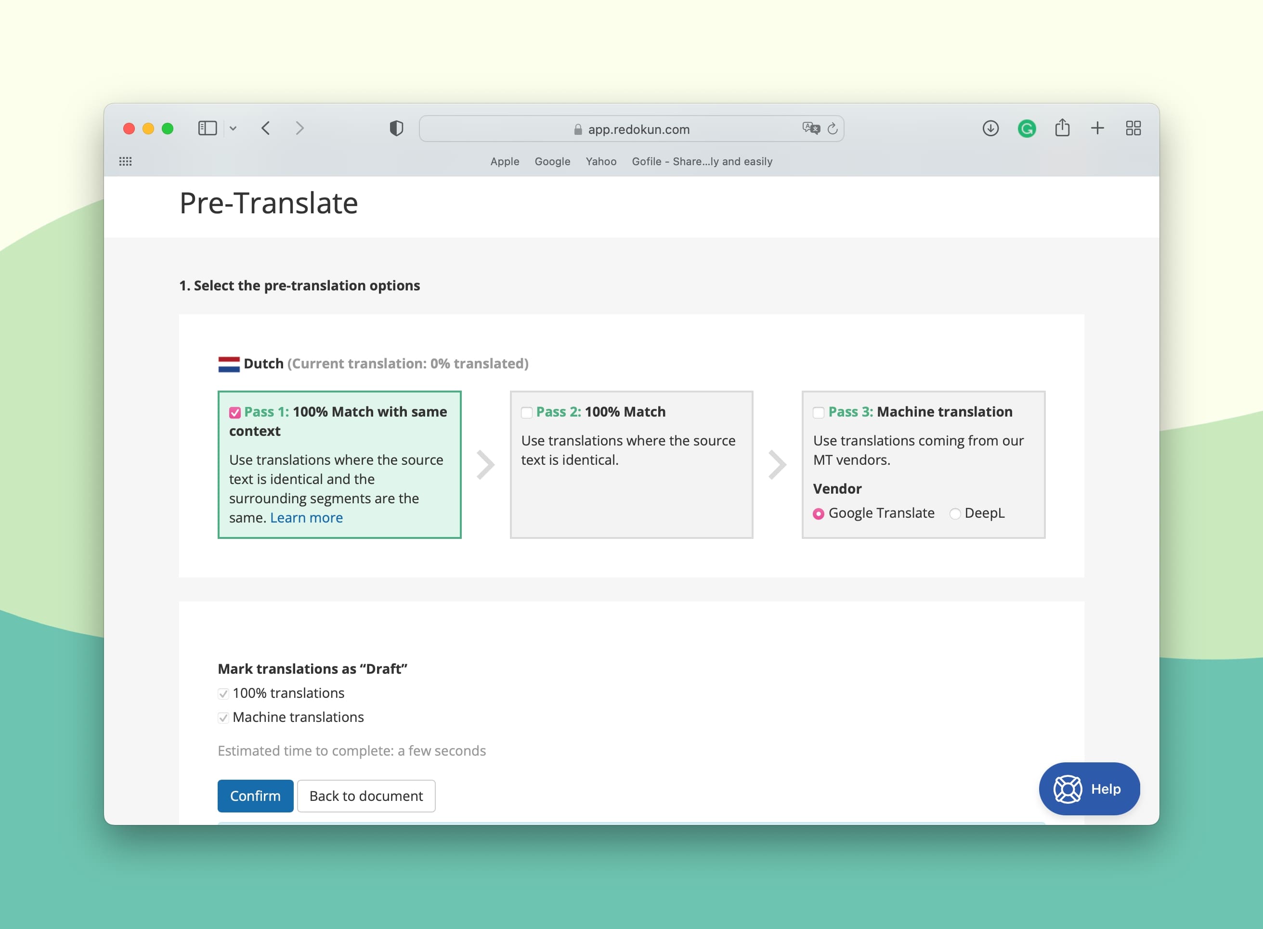
Task: Open the Help support widget
Action: point(1090,789)
